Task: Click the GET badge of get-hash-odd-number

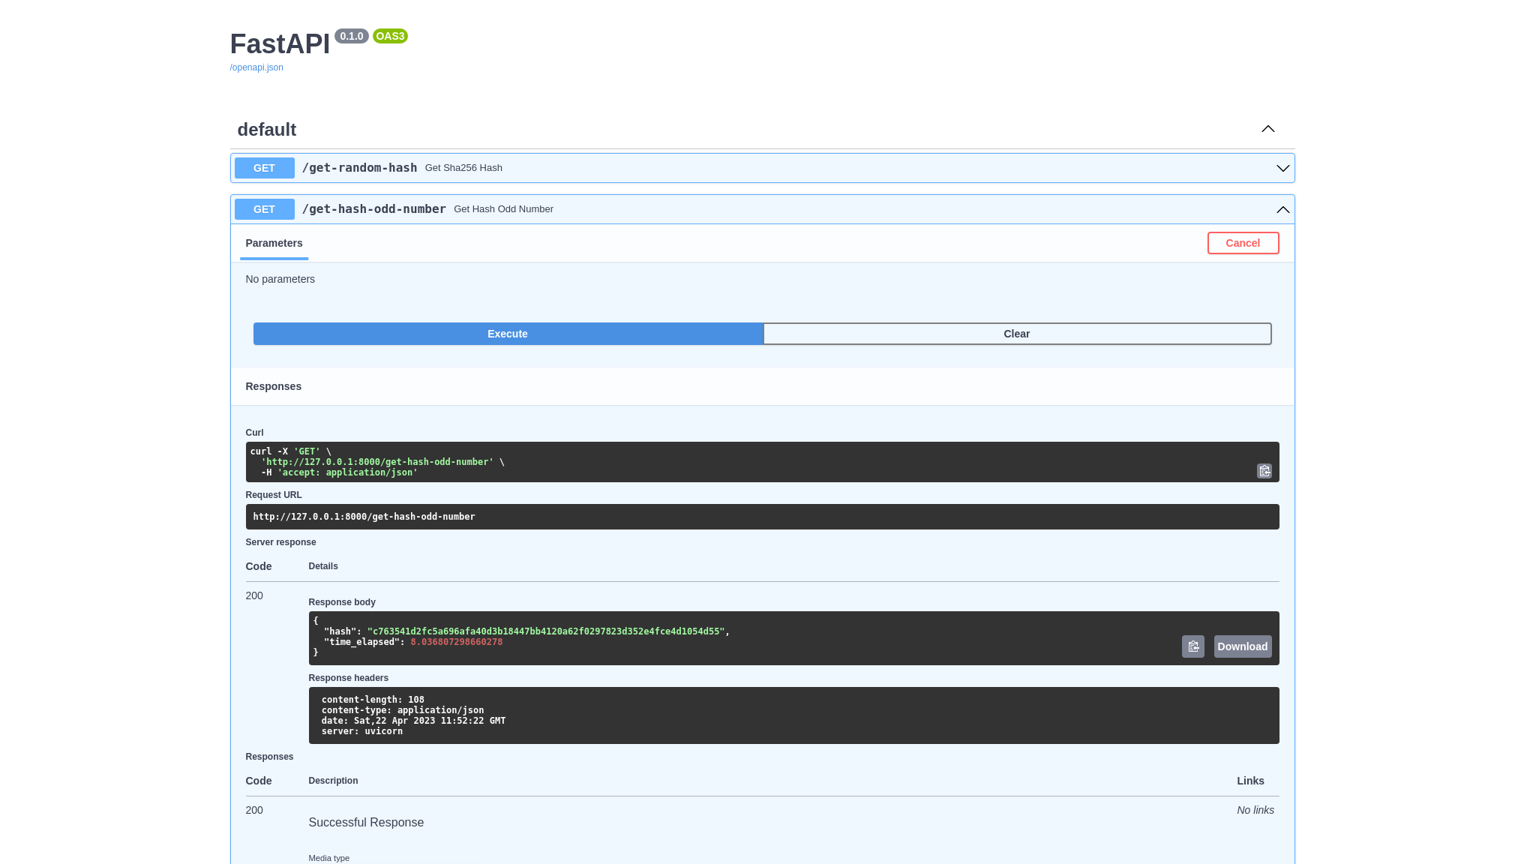Action: 264,209
